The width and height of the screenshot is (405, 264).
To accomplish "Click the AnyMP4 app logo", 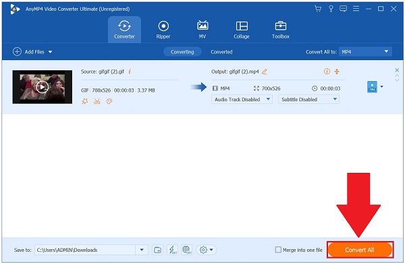I will click(14, 9).
